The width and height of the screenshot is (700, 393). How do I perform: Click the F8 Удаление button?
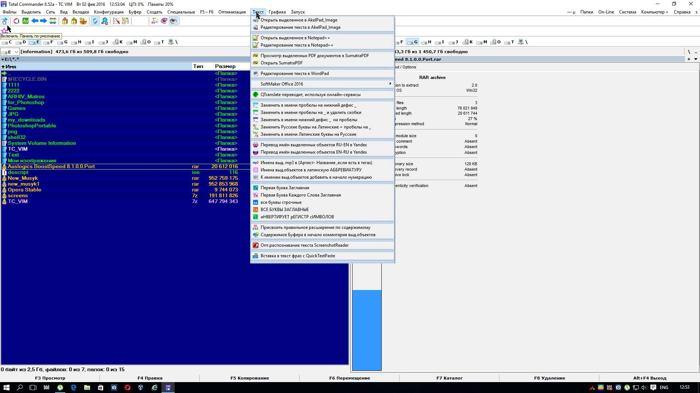[x=549, y=378]
